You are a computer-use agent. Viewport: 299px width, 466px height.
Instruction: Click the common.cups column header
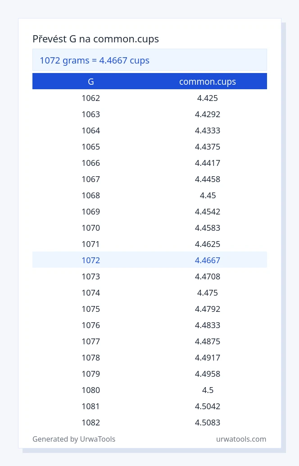point(208,82)
